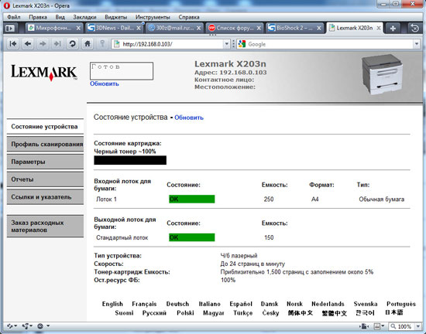Toggle the Opera panels sidebar button
Screen dimensions: 426x334
[x=10, y=28]
